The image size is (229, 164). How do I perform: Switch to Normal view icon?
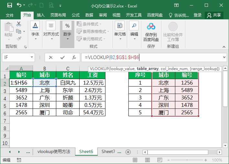click(x=135, y=160)
